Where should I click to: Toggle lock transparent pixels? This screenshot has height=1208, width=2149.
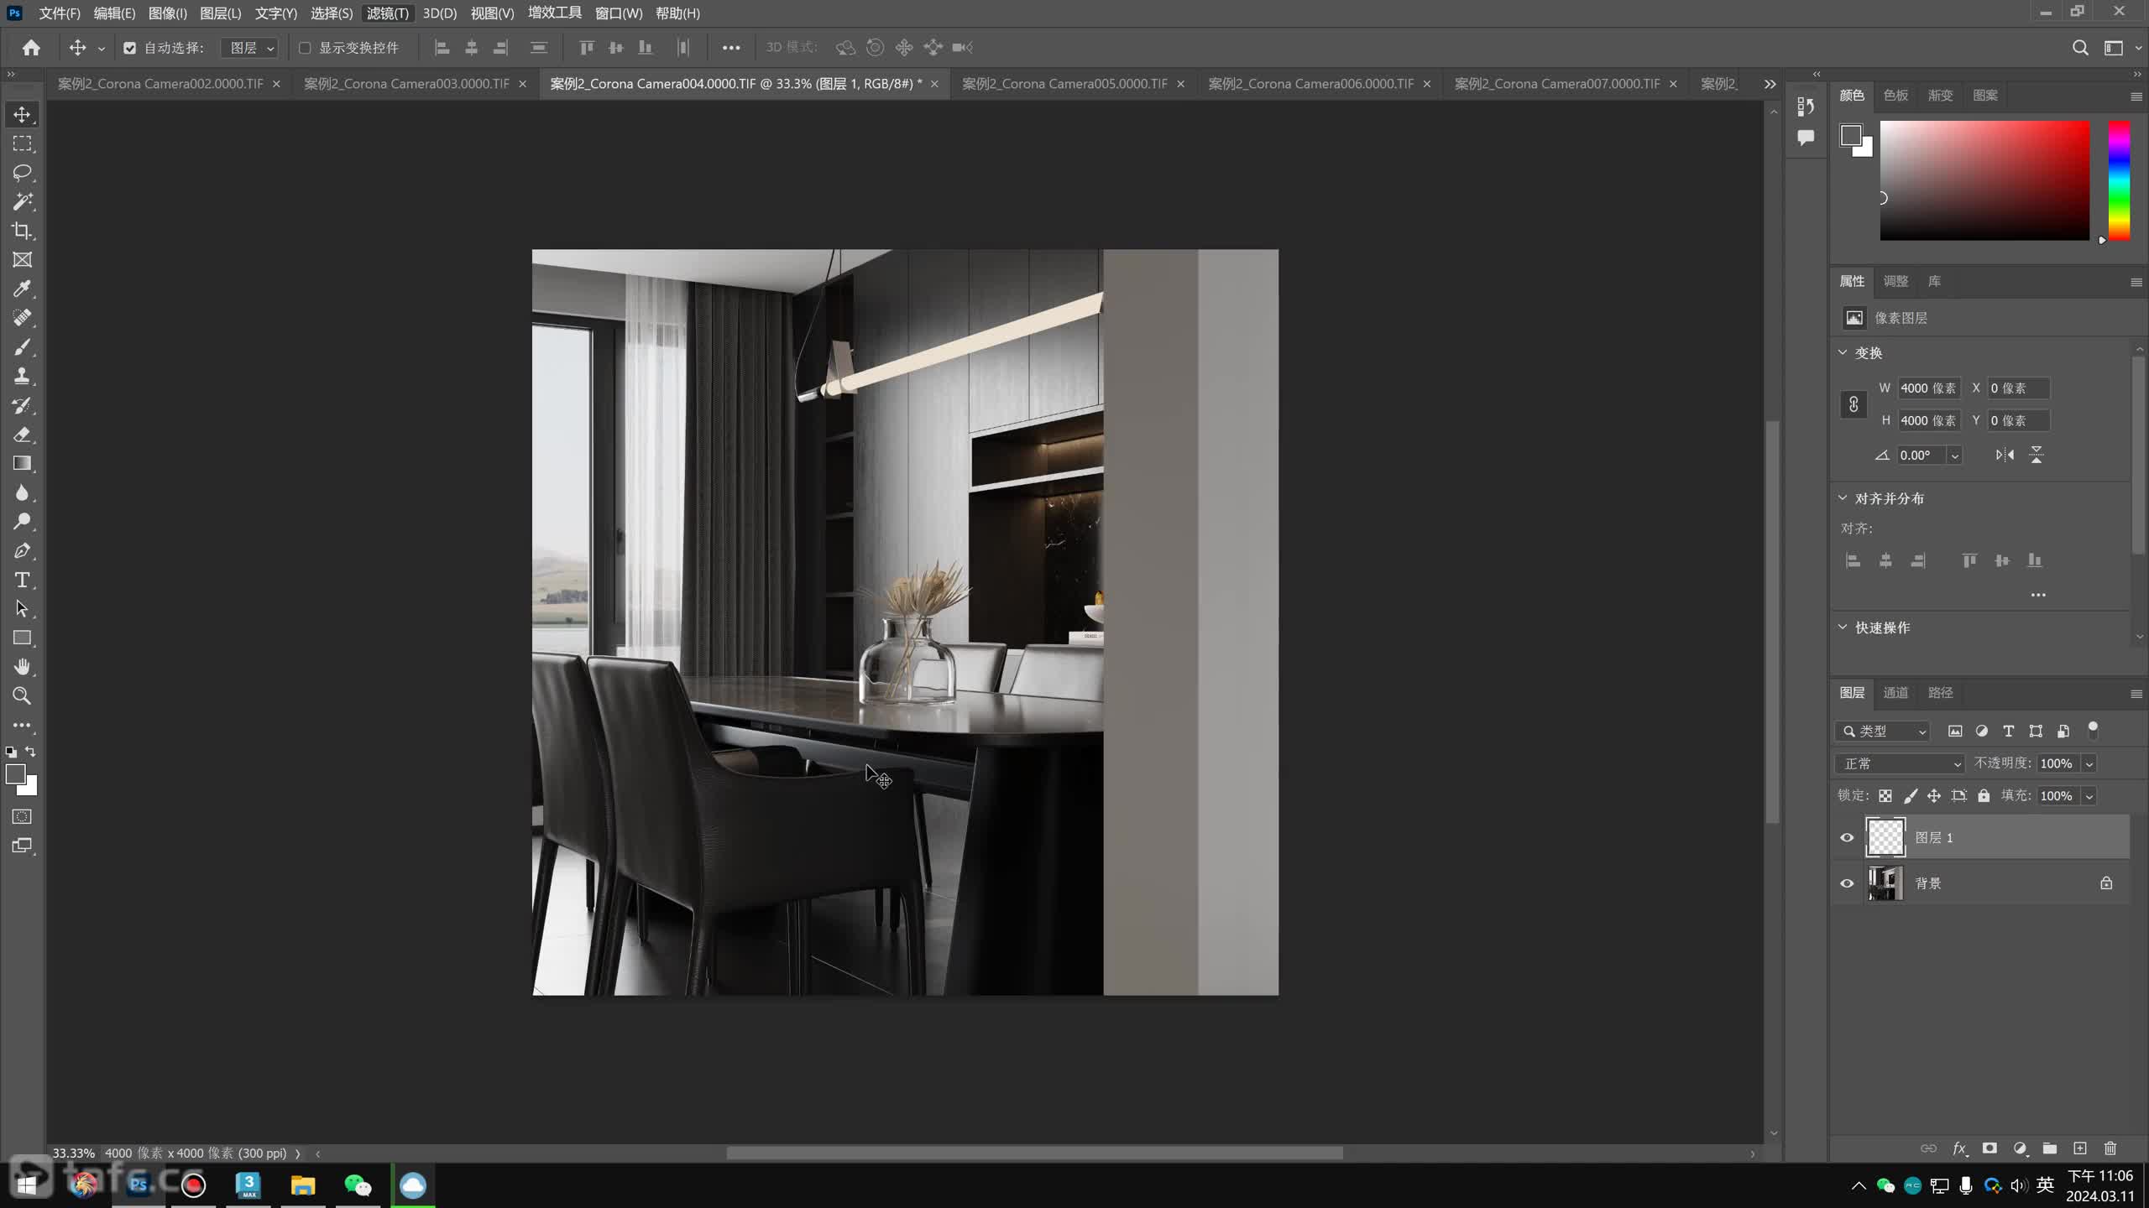click(x=1885, y=796)
